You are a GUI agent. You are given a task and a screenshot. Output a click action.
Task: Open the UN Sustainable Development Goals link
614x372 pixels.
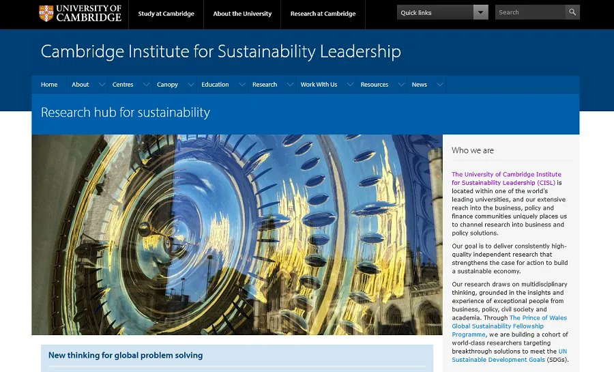(x=510, y=356)
